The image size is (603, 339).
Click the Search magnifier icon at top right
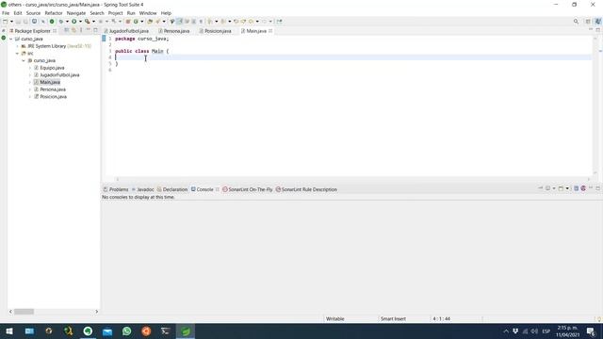coord(576,22)
